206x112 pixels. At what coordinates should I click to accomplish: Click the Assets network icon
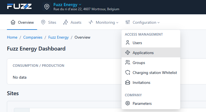pos(66,22)
